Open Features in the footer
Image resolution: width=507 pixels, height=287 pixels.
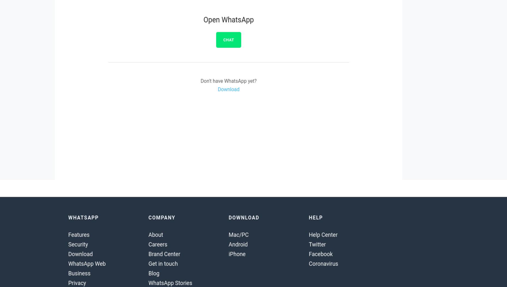coord(79,235)
